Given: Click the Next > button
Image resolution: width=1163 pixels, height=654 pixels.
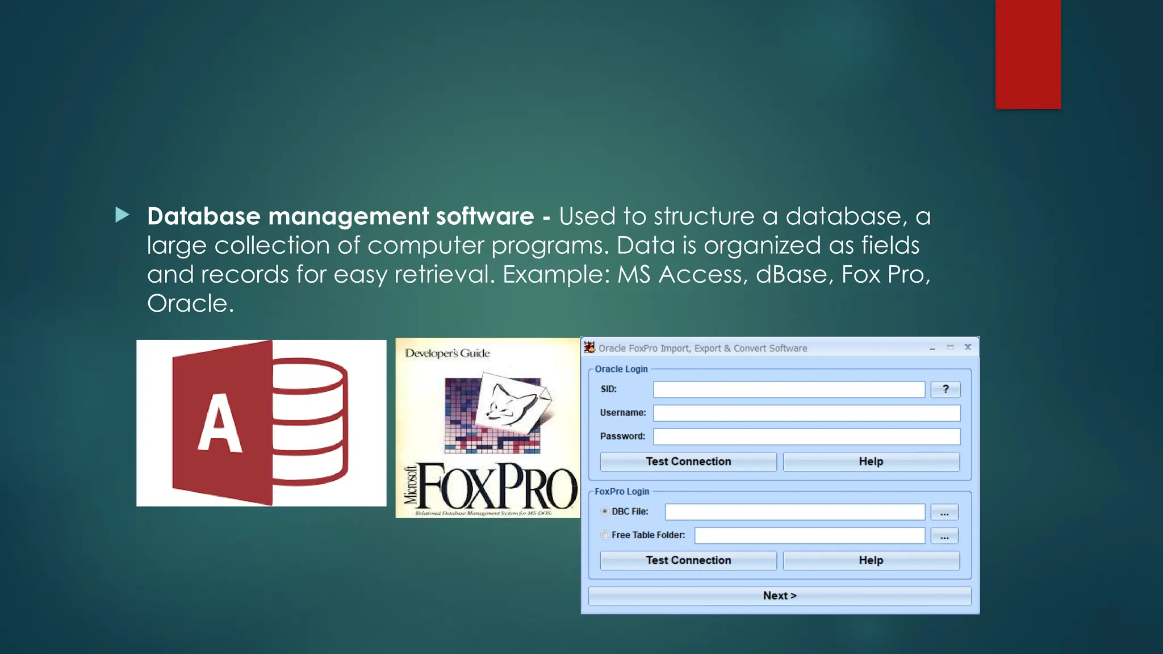Looking at the screenshot, I should pos(780,596).
